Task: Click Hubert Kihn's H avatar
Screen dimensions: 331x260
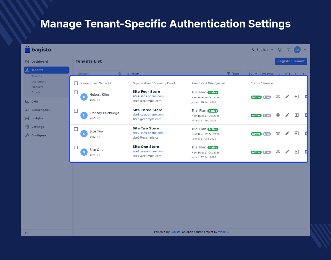Action: coord(84,97)
